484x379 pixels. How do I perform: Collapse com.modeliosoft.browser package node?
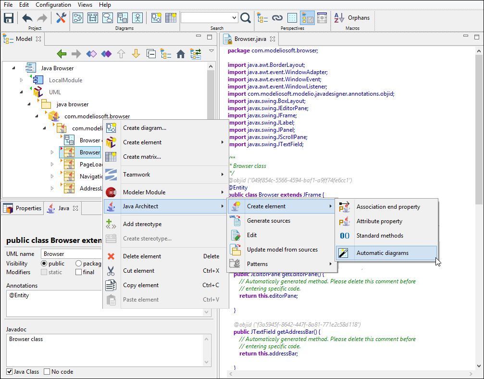(37, 116)
